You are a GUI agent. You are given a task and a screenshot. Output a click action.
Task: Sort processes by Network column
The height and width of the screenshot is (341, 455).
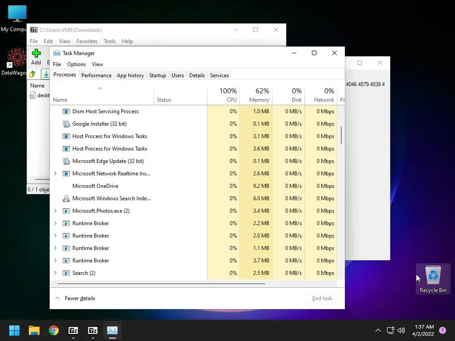[321, 95]
